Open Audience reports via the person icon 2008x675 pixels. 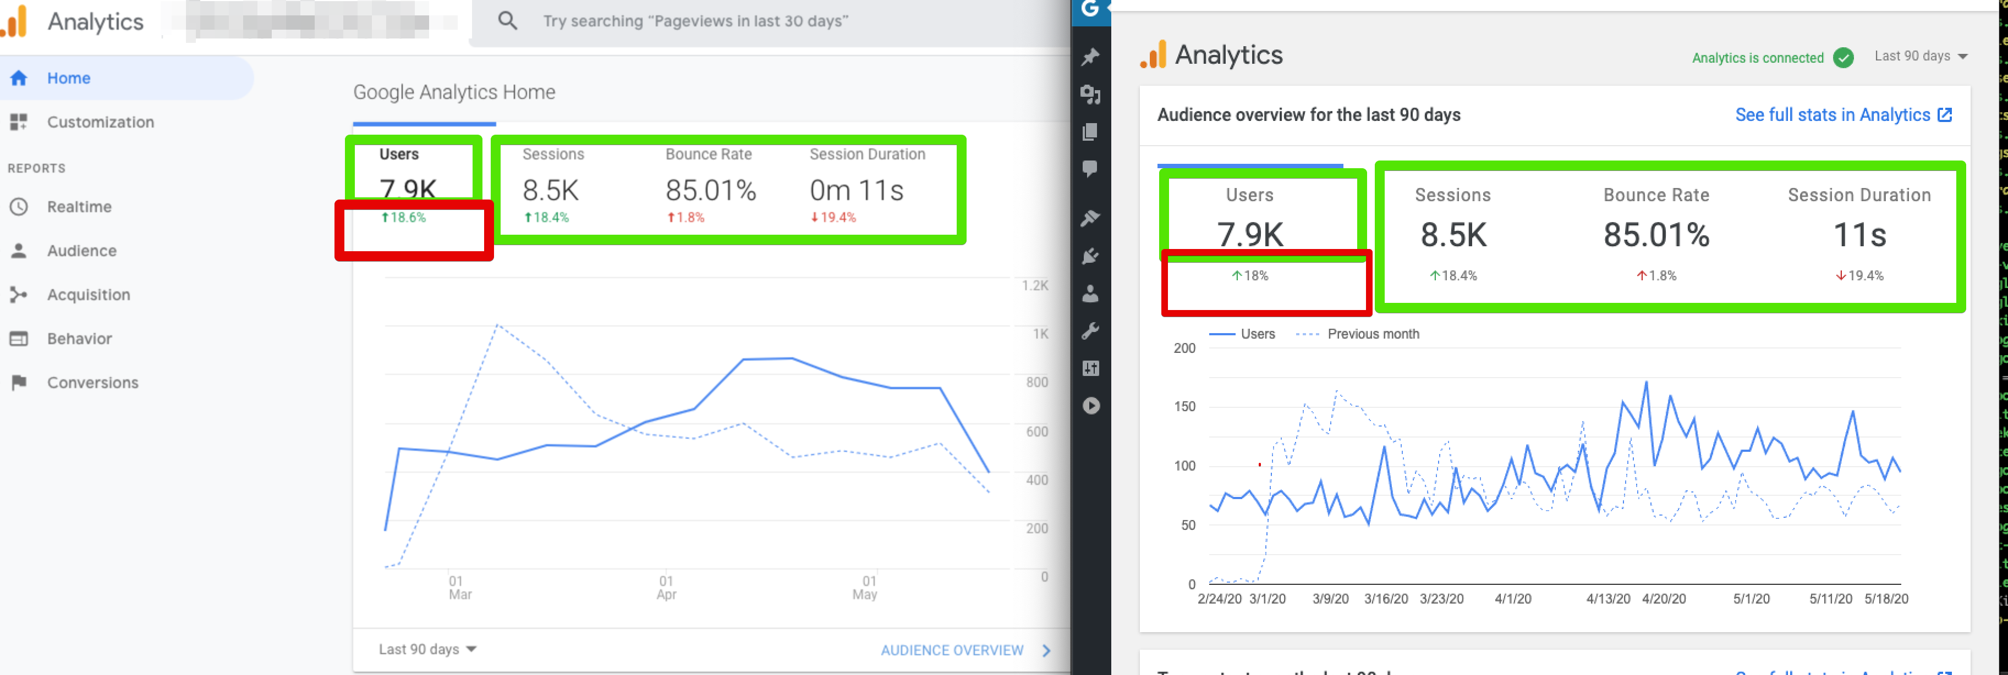tap(19, 251)
